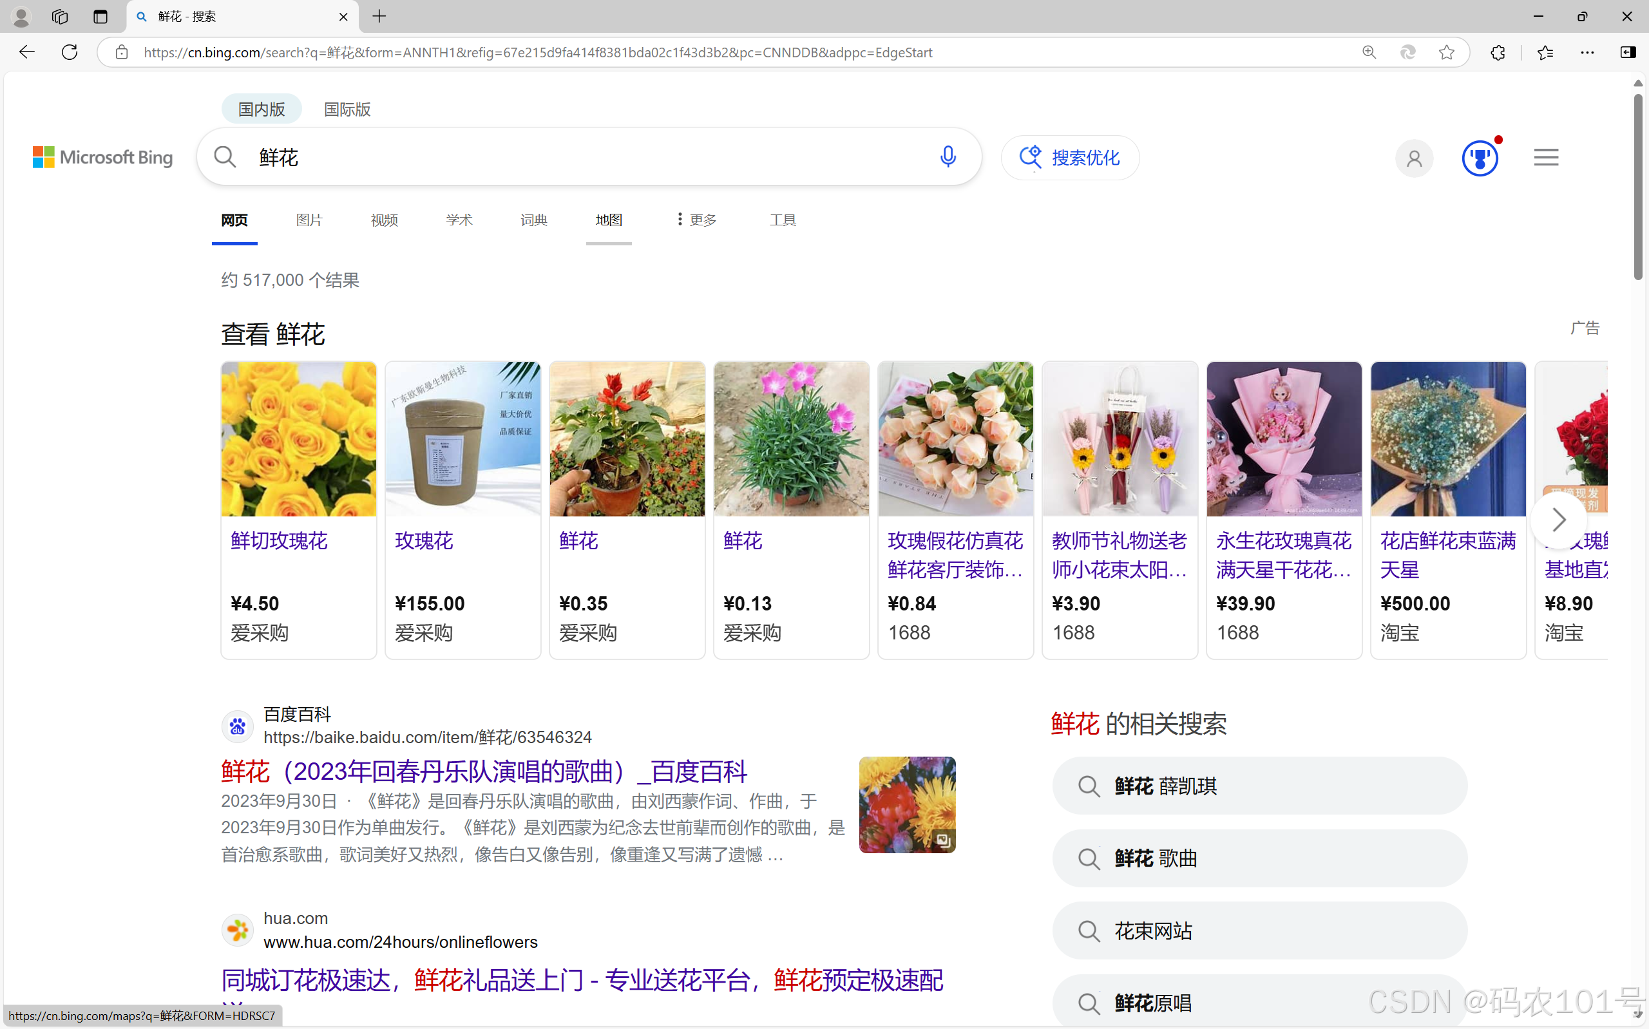
Task: Click the magnifier icon in the search box
Action: click(x=225, y=157)
